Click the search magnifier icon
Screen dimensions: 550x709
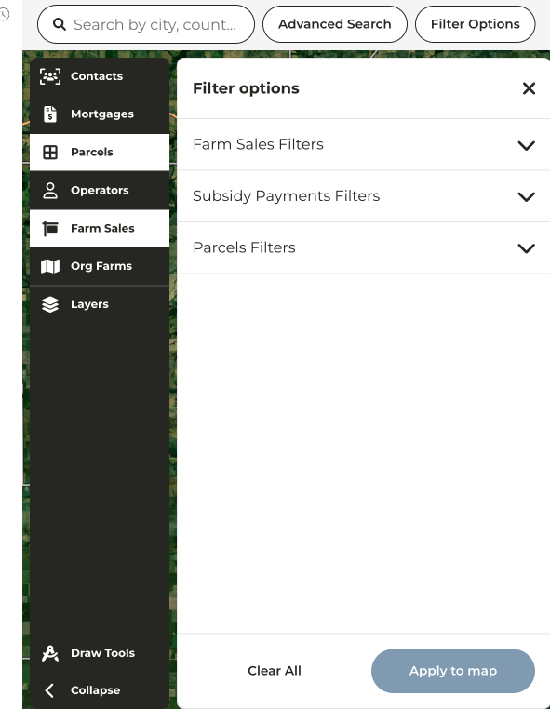tap(60, 24)
